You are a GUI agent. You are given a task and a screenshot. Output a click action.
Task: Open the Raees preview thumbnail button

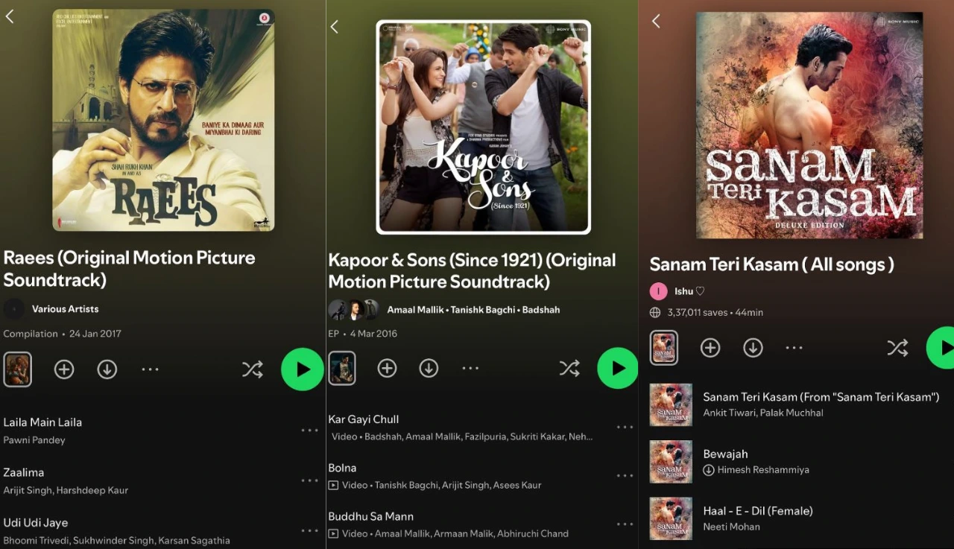17,369
